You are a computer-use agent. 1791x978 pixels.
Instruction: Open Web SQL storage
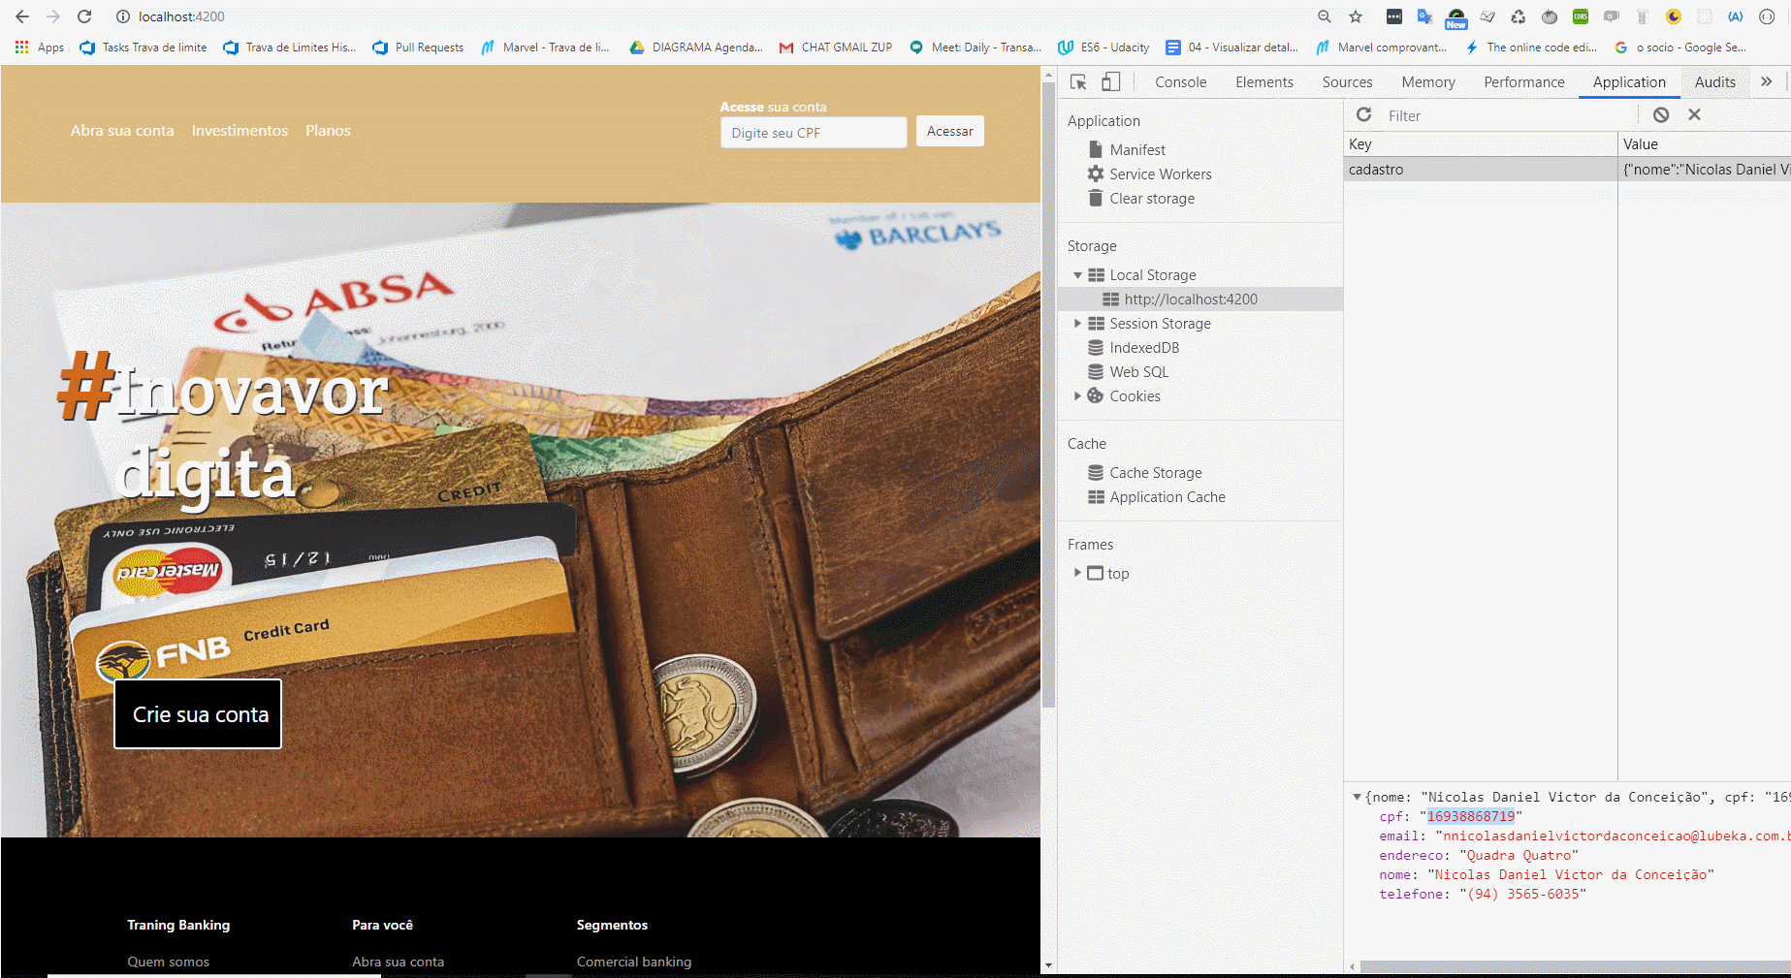tap(1138, 371)
